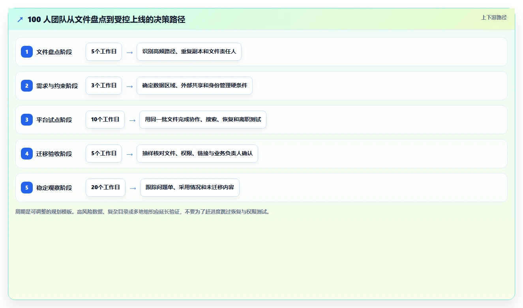
Task: Click step number badge 2
Action: 27,86
